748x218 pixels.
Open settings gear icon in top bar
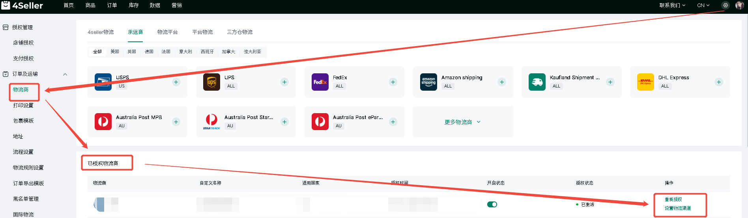coord(726,6)
